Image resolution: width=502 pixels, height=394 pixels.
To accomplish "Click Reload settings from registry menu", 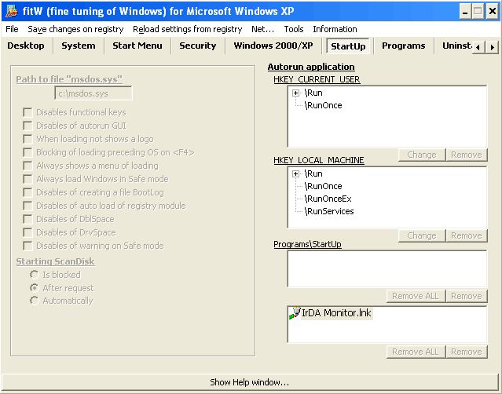I will [187, 29].
